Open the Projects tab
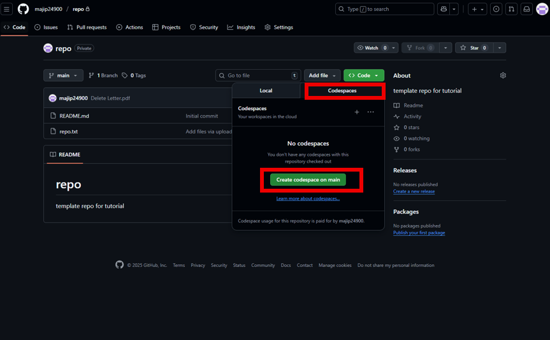The width and height of the screenshot is (550, 340). [x=166, y=27]
